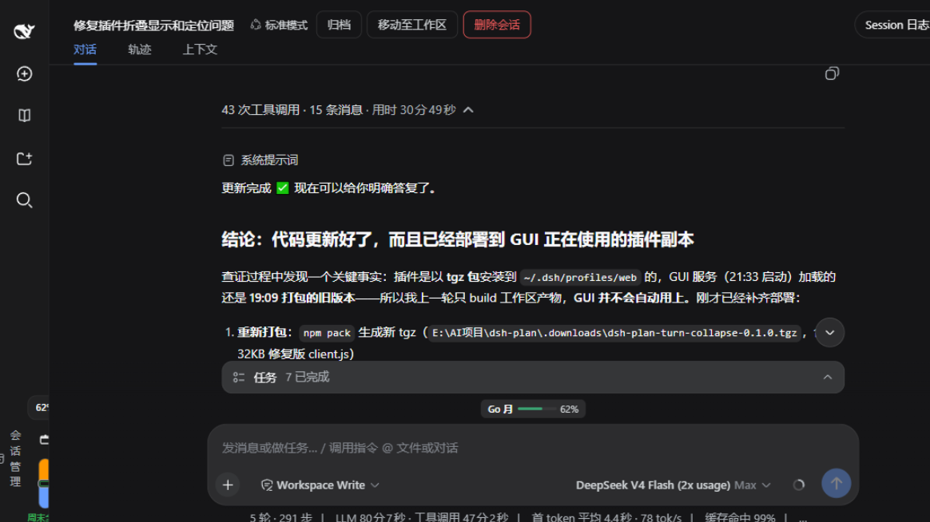Click the green checkmark after 更新完成
The image size is (930, 522).
pos(283,188)
